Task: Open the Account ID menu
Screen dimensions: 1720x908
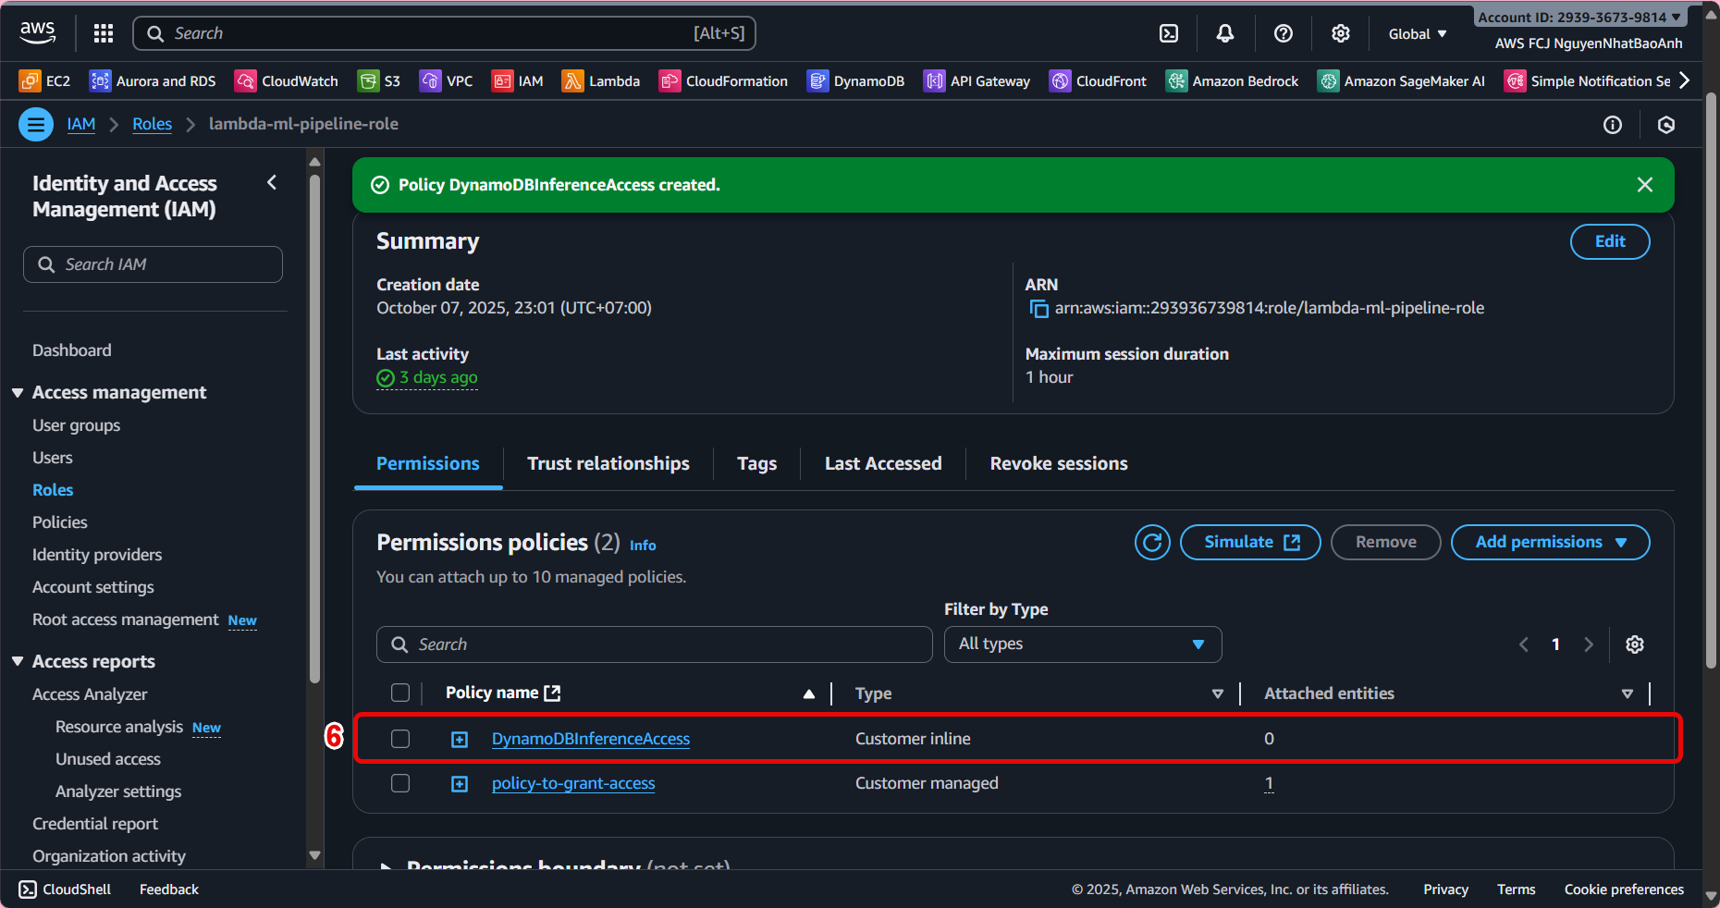Action: click(x=1579, y=18)
